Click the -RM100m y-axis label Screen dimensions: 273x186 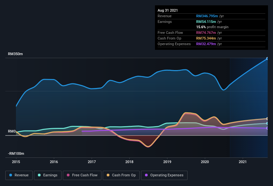(x=16, y=153)
